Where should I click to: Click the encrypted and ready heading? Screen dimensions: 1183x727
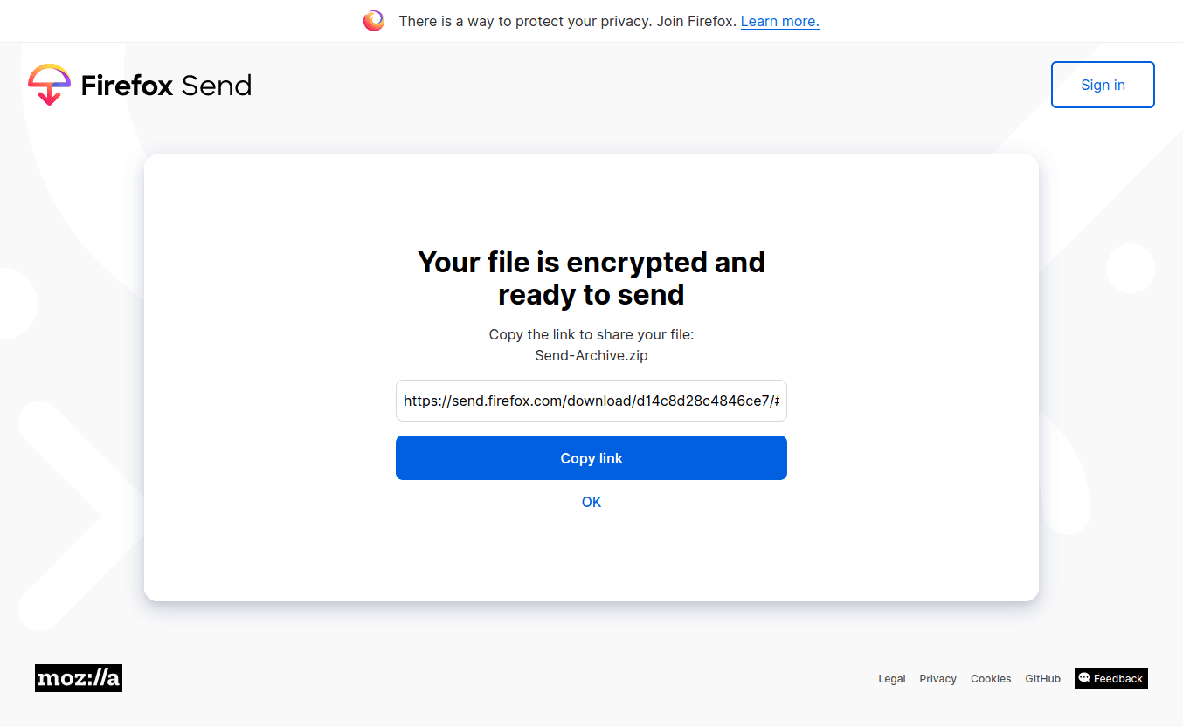pyautogui.click(x=591, y=278)
